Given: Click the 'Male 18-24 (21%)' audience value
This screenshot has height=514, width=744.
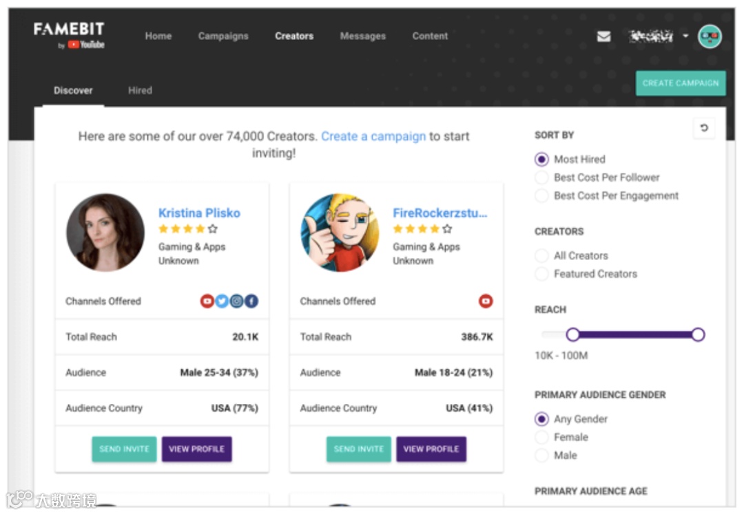Looking at the screenshot, I should coord(453,373).
